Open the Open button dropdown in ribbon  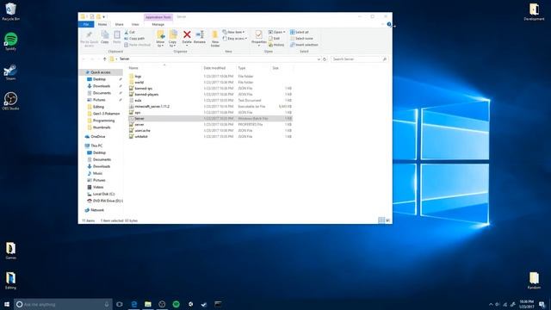[284, 32]
